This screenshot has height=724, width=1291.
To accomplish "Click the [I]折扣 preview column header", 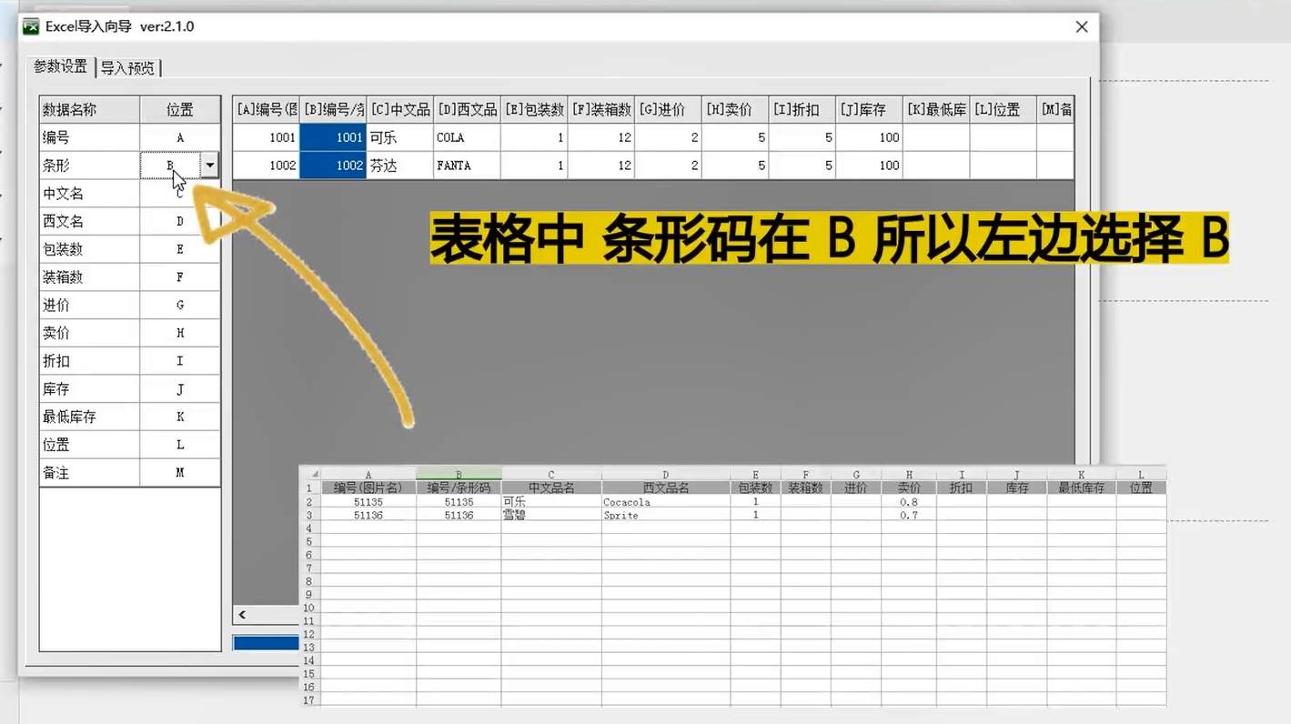I will 802,109.
